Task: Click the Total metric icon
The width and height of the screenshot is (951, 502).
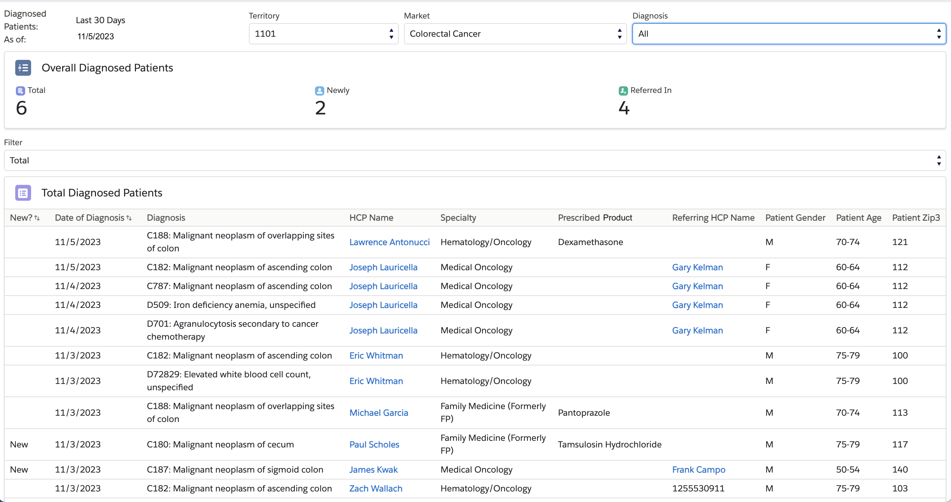Action: pos(20,91)
